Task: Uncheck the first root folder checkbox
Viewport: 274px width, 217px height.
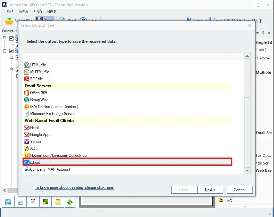Action: pos(11,38)
